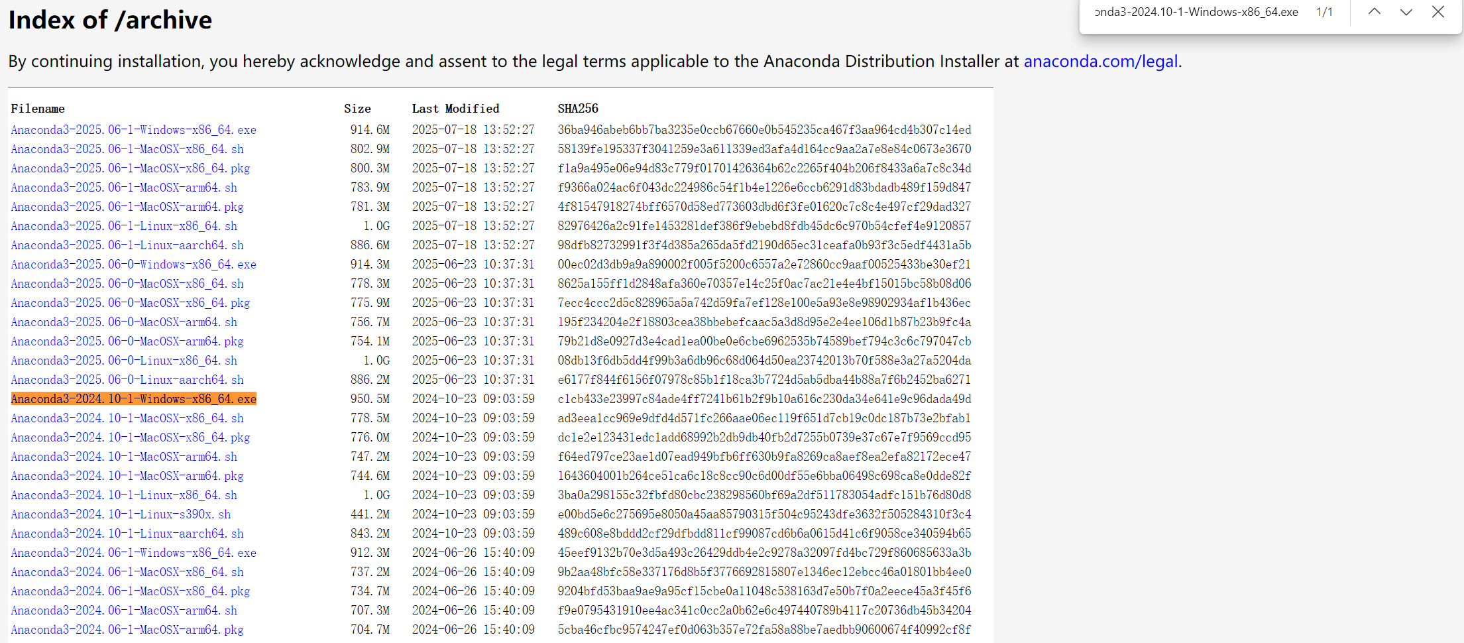Open Anaconda3-2025.06-0-Linux-aarch64.sh link
The image size is (1464, 643).
click(x=127, y=380)
